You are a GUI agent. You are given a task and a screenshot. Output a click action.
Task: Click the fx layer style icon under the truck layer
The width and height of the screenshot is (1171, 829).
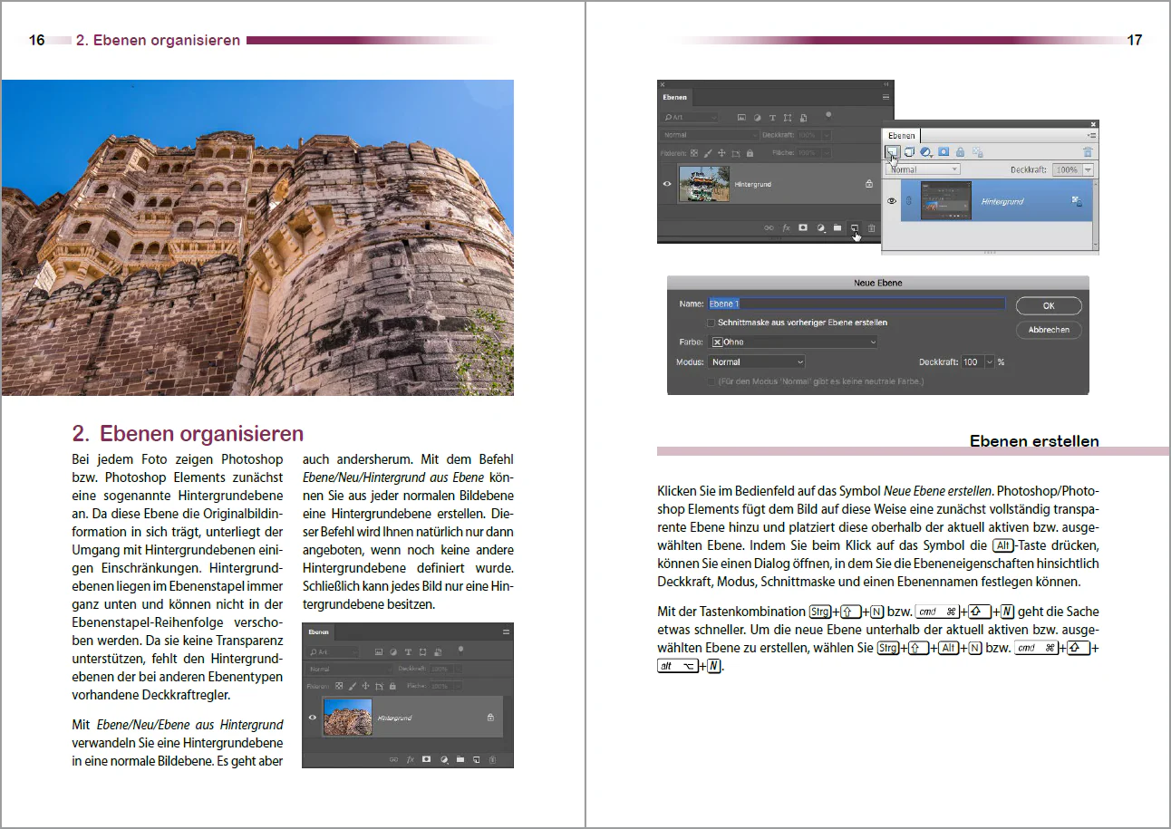click(786, 228)
